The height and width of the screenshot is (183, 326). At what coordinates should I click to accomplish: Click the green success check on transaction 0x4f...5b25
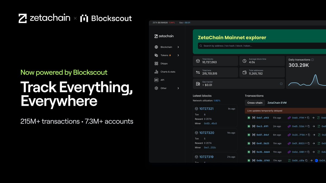point(248,143)
